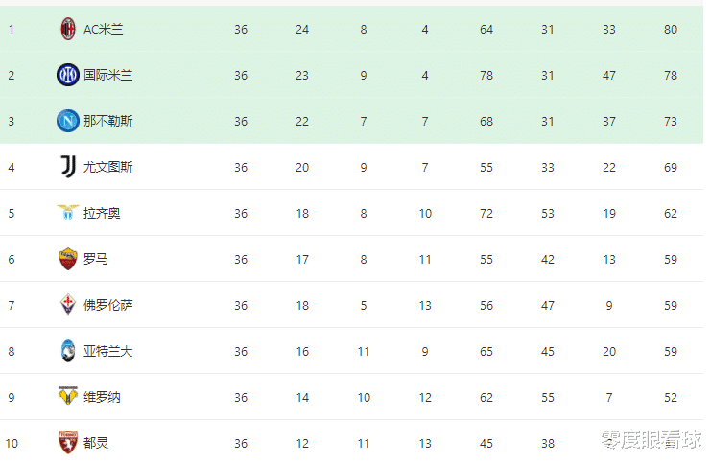The image size is (711, 463).
Task: Open the 亚特兰大 team link
Action: point(107,351)
